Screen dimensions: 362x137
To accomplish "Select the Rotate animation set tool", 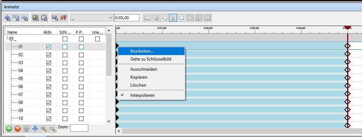I will coord(16,18).
